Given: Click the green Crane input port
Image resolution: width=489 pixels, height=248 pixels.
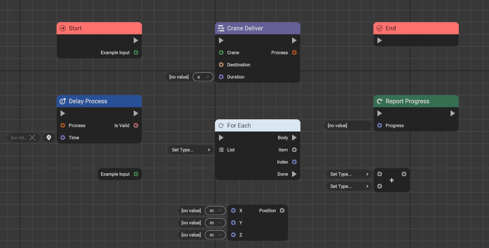Looking at the screenshot, I should pos(221,53).
